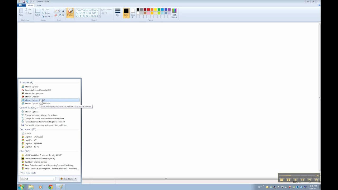338x190 pixels.
Task: Select the Fill with color bucket tool
Action: [59, 11]
